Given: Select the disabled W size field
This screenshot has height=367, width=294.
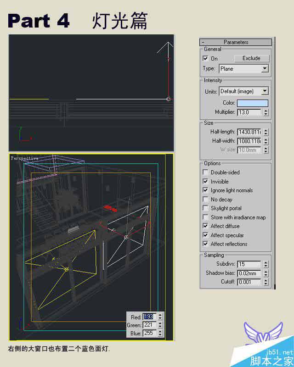Looking at the screenshot, I should pos(249,150).
